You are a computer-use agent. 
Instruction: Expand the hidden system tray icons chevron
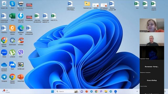137,91
